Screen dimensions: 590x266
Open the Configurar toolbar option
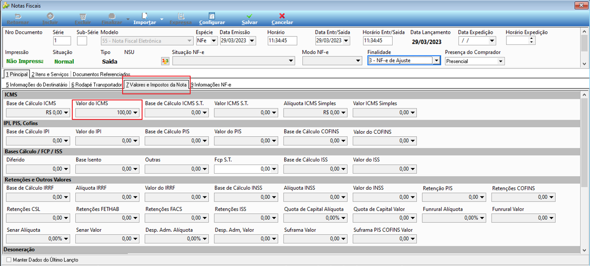point(212,19)
